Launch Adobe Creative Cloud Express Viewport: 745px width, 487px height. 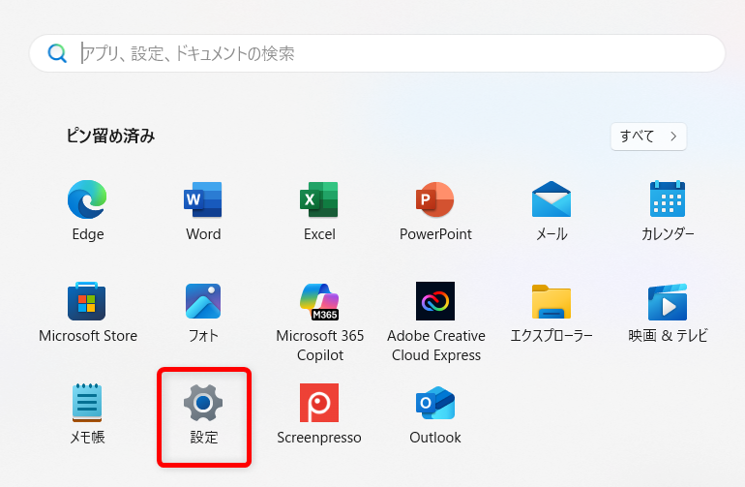[x=435, y=301]
